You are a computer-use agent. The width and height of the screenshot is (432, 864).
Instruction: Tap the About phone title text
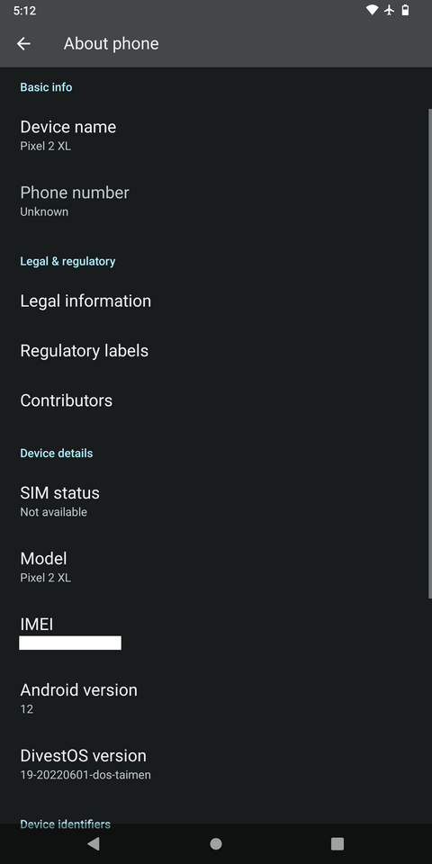[x=112, y=43]
